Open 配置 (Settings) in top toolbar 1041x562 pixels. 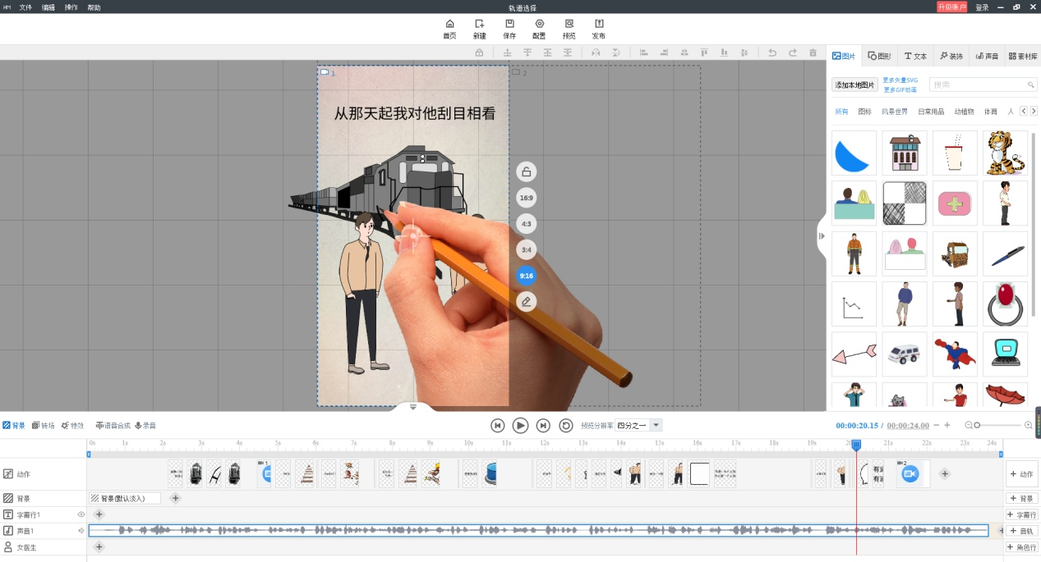[x=539, y=29]
